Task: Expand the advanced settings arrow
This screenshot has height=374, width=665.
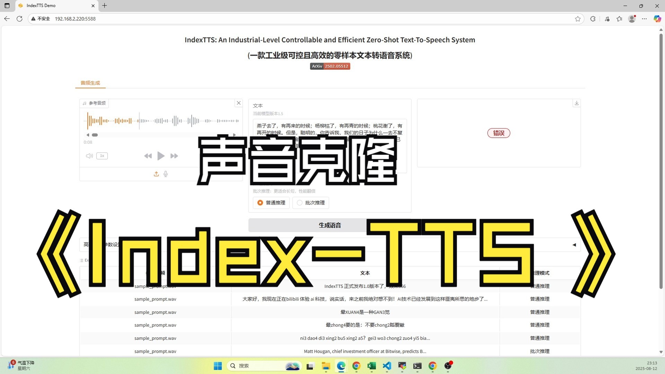Action: [x=574, y=245]
